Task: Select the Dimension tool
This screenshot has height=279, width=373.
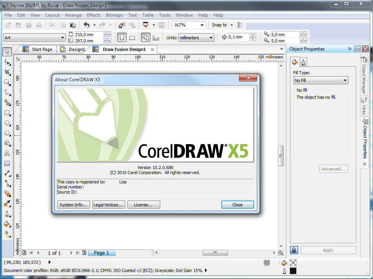Action: tap(7, 173)
